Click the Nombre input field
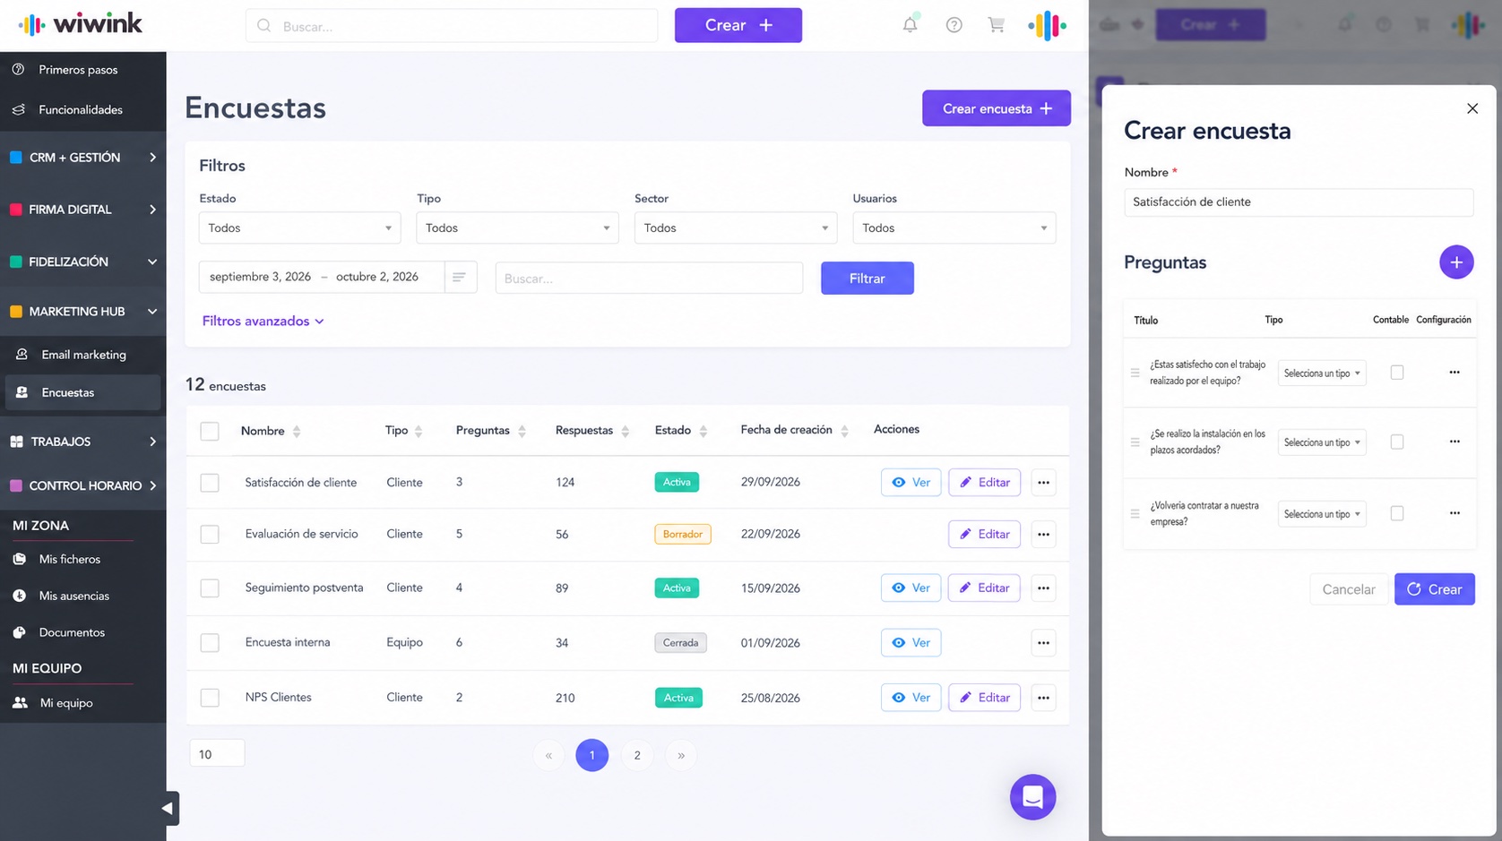The height and width of the screenshot is (841, 1502). pos(1299,202)
